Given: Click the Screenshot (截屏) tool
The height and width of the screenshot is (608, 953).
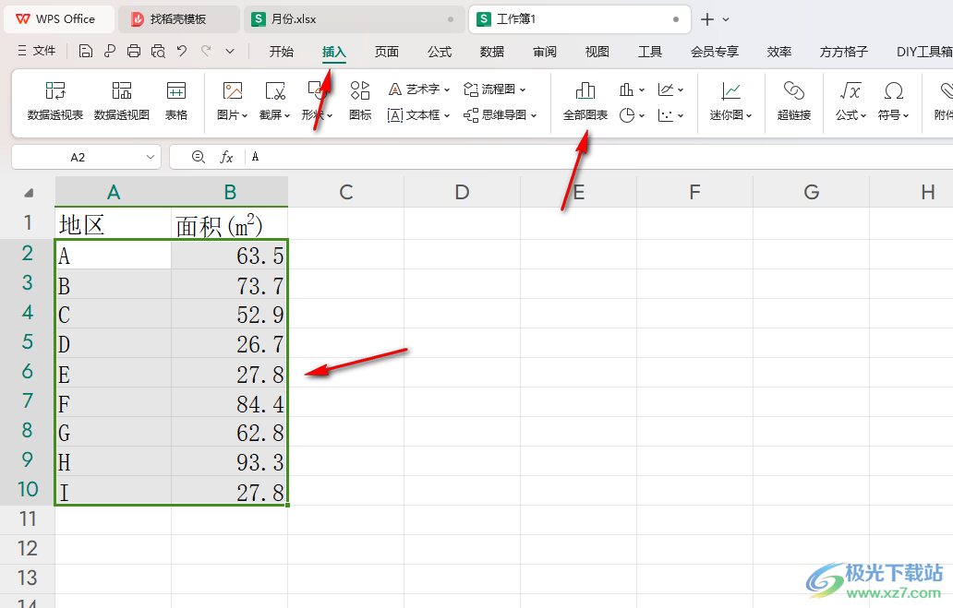Looking at the screenshot, I should (274, 101).
